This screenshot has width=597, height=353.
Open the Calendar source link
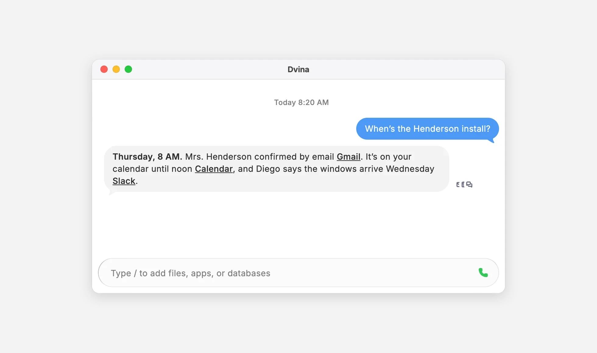(x=214, y=169)
